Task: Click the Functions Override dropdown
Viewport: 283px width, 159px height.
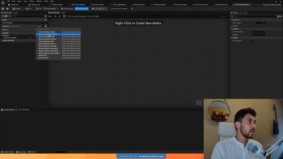Action: tap(40, 26)
